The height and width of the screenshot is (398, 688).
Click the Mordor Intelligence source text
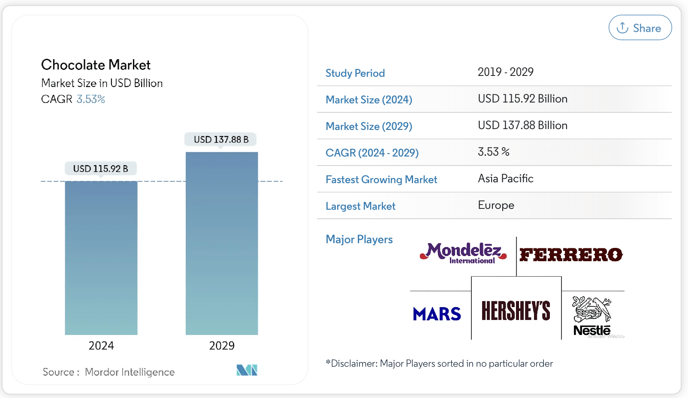tap(130, 371)
